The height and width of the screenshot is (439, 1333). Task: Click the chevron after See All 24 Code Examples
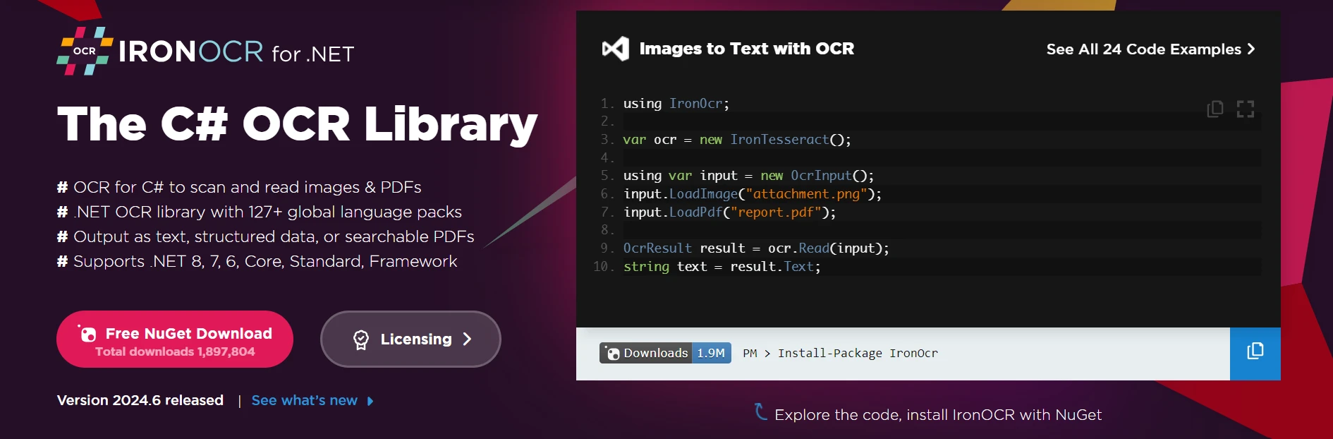tap(1251, 49)
